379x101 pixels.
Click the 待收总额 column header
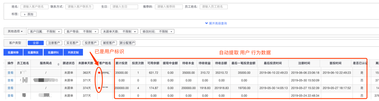click(x=221, y=63)
